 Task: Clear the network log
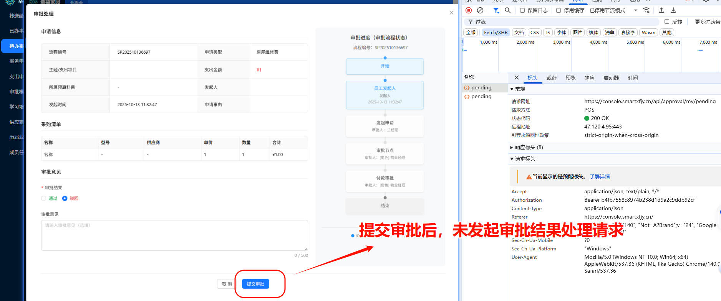coord(480,10)
